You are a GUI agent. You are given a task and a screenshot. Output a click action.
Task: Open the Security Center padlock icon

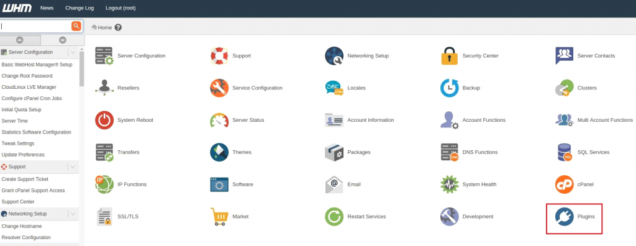point(450,56)
